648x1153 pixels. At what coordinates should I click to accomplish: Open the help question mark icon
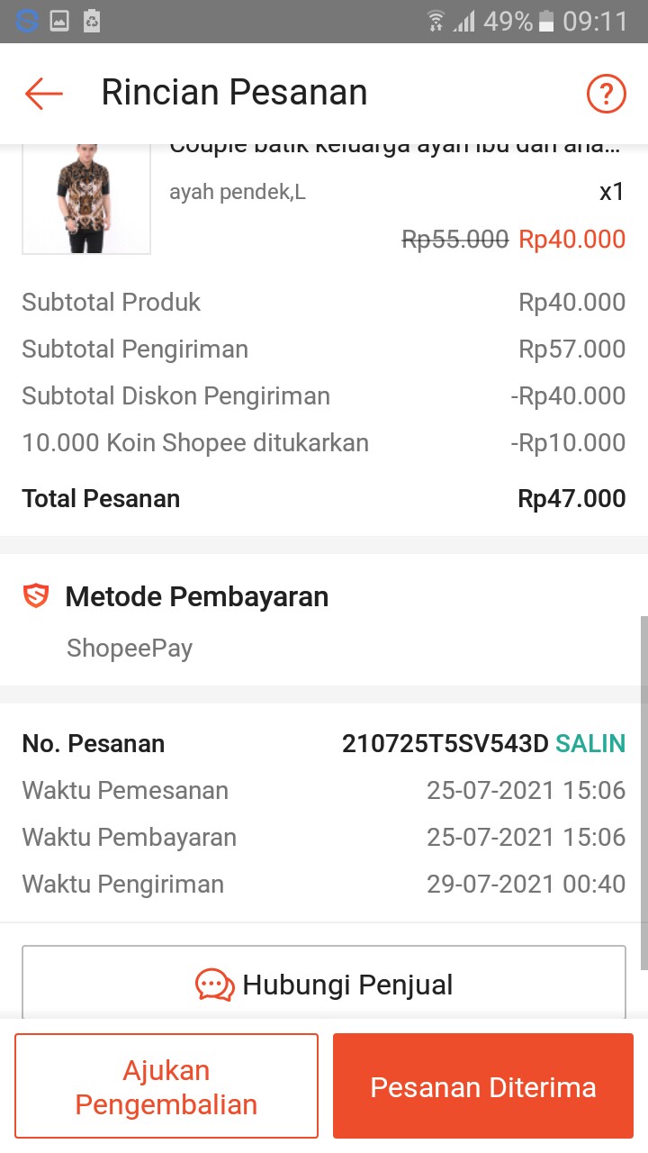point(606,93)
